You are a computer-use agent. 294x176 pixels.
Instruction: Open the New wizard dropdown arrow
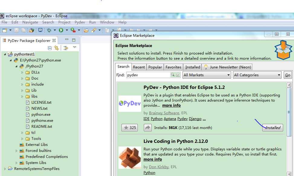(10, 30)
